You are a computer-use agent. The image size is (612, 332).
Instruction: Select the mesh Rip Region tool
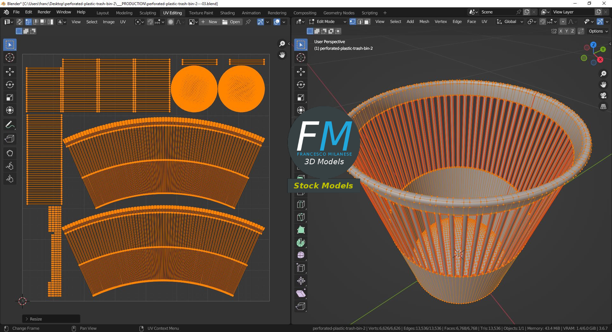(x=301, y=306)
